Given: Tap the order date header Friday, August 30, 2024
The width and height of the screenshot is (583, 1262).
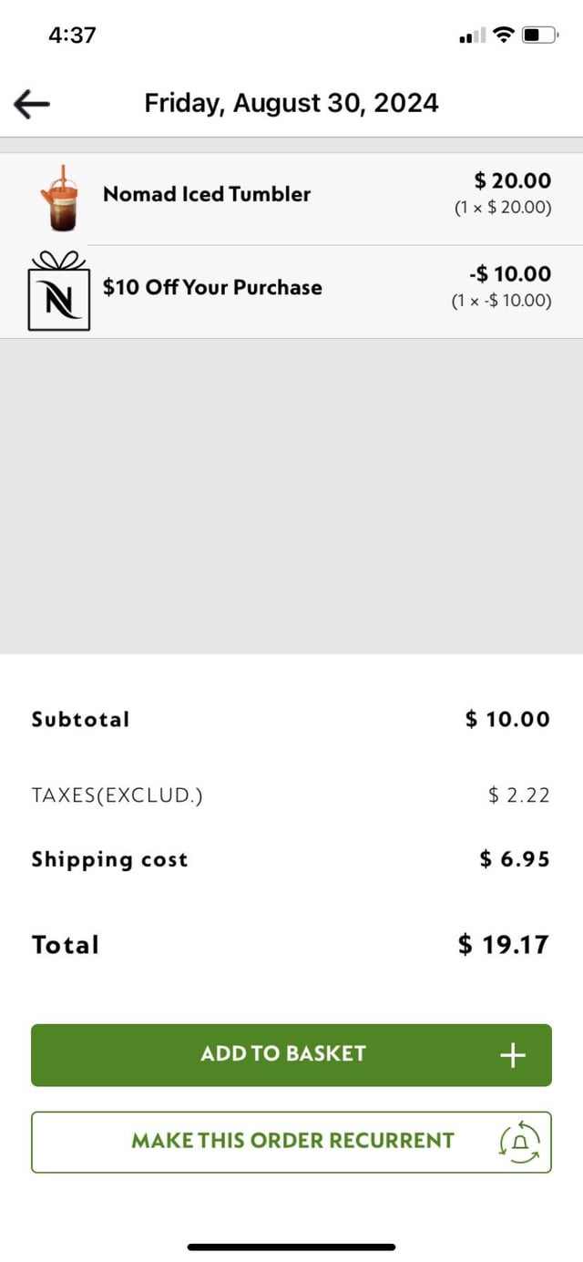Looking at the screenshot, I should click(291, 103).
